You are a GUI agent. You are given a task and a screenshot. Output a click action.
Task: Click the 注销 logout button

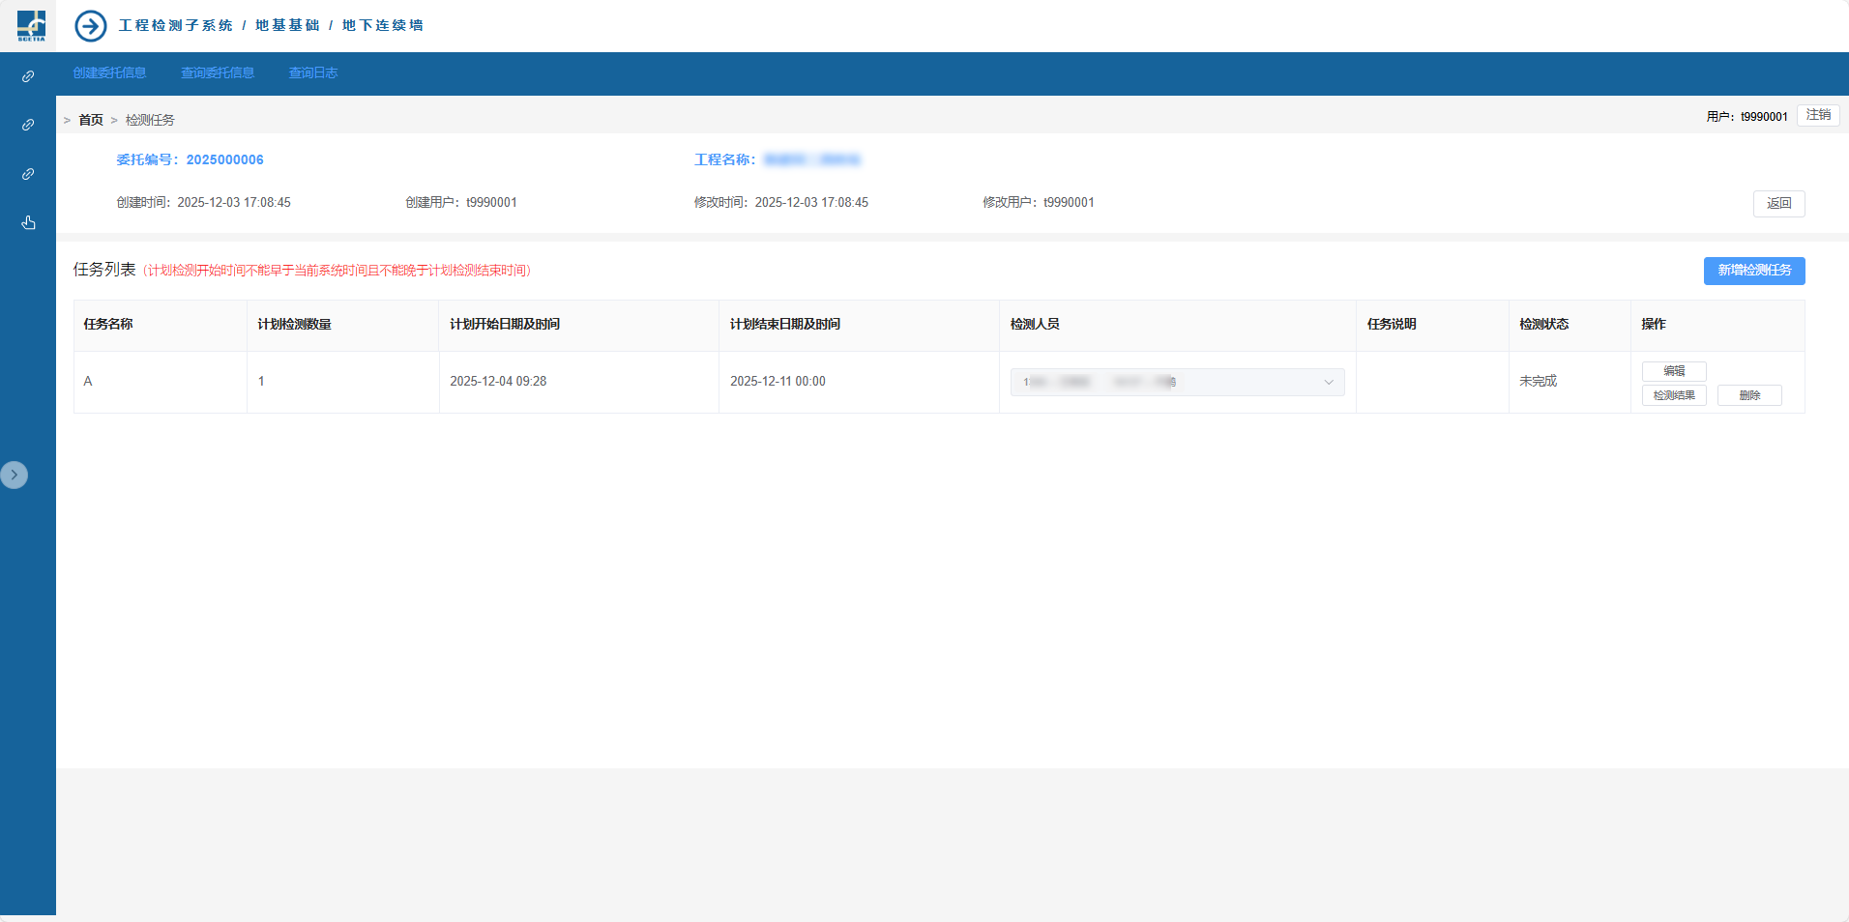(1817, 115)
